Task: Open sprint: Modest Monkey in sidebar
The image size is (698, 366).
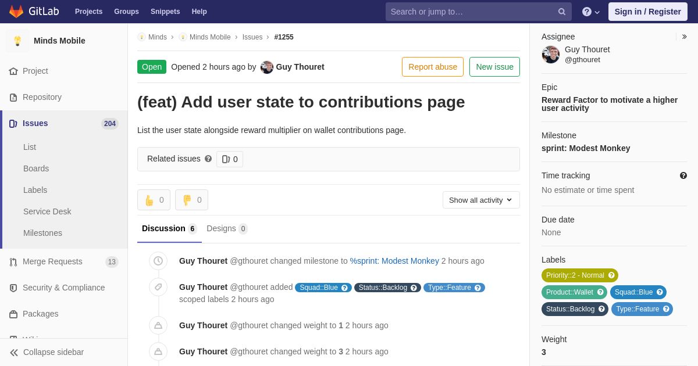Action: (586, 148)
